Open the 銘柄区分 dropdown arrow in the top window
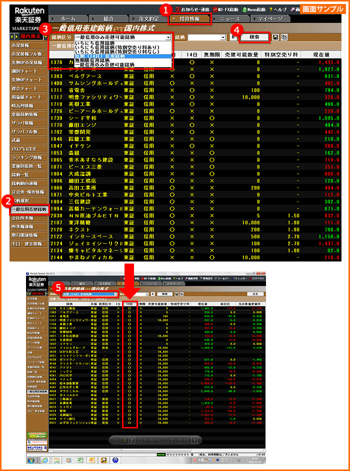The height and width of the screenshot is (471, 350). [168, 37]
